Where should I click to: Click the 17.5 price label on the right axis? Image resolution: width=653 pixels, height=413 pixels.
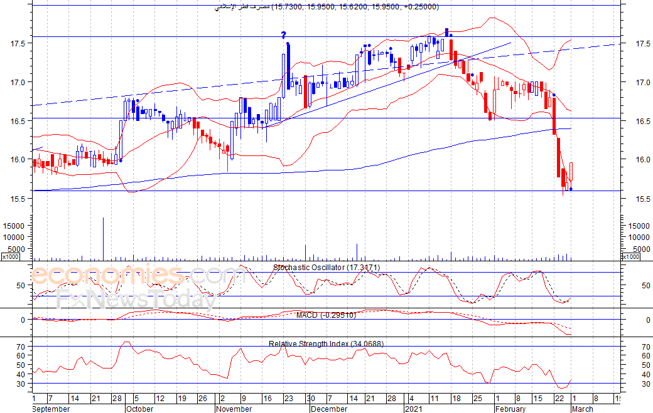643,44
